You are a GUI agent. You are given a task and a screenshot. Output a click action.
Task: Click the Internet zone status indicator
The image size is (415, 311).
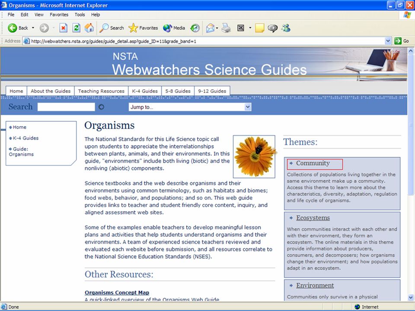click(367, 307)
